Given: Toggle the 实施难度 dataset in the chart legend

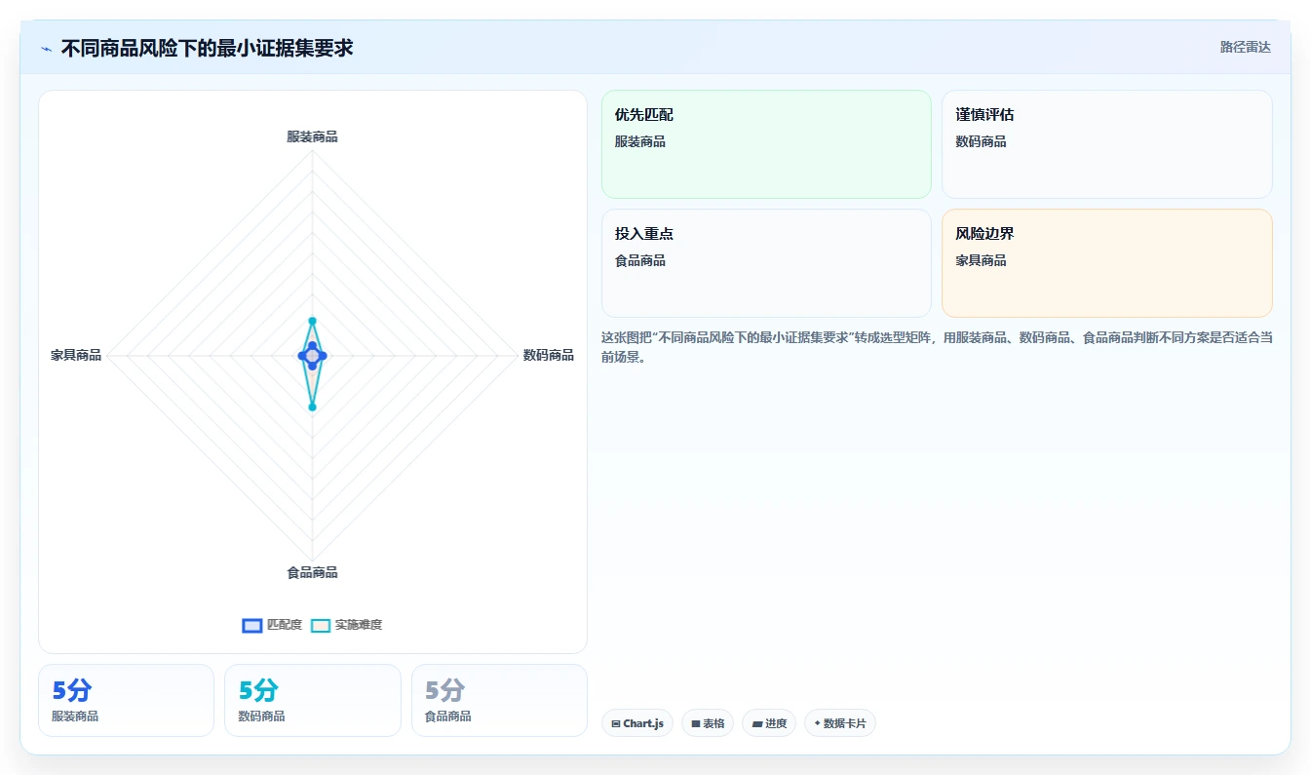Looking at the screenshot, I should tap(346, 625).
